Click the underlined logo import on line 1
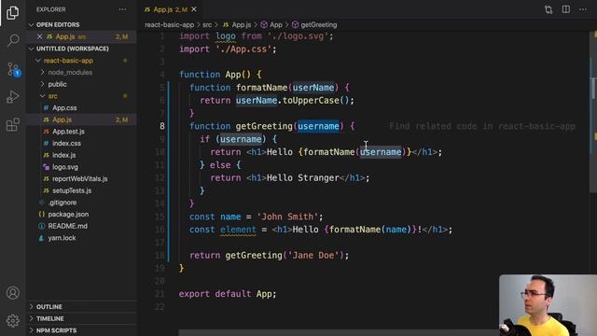 (226, 36)
